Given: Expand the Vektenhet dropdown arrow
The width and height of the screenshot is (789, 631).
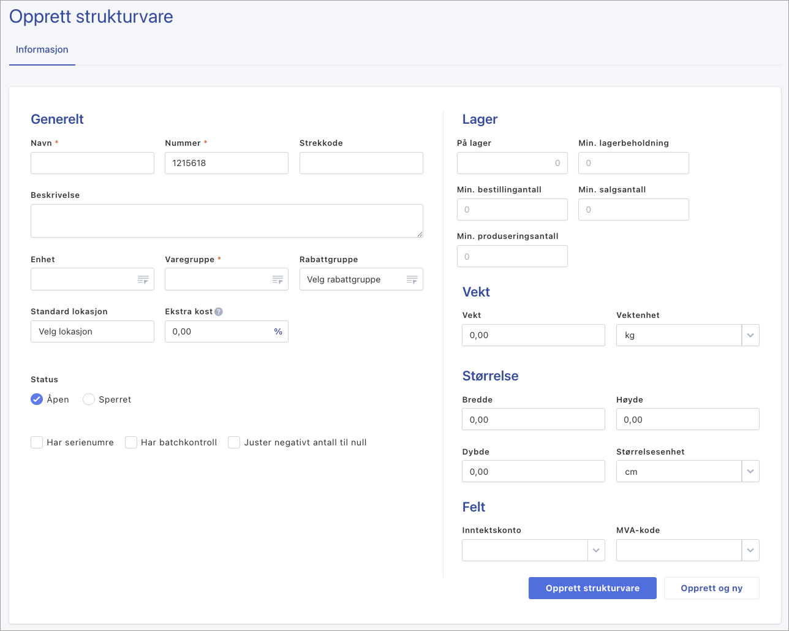Looking at the screenshot, I should pyautogui.click(x=750, y=336).
